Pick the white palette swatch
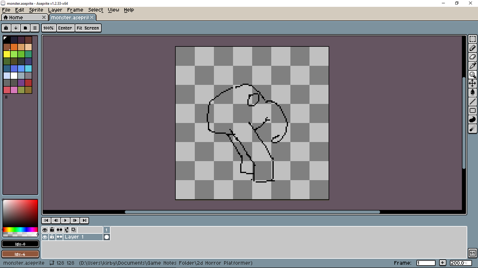This screenshot has width=478, height=268. click(14, 75)
